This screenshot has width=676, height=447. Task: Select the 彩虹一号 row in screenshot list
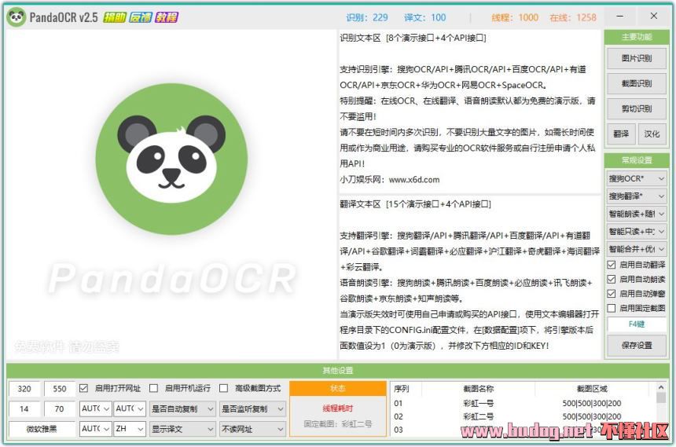[523, 403]
